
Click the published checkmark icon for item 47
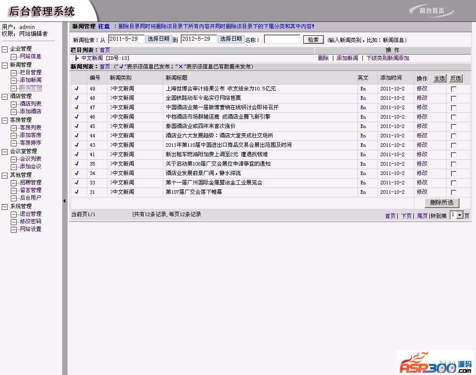pyautogui.click(x=76, y=107)
